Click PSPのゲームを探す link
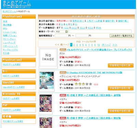The image size is (137, 128). pyautogui.click(x=12, y=110)
